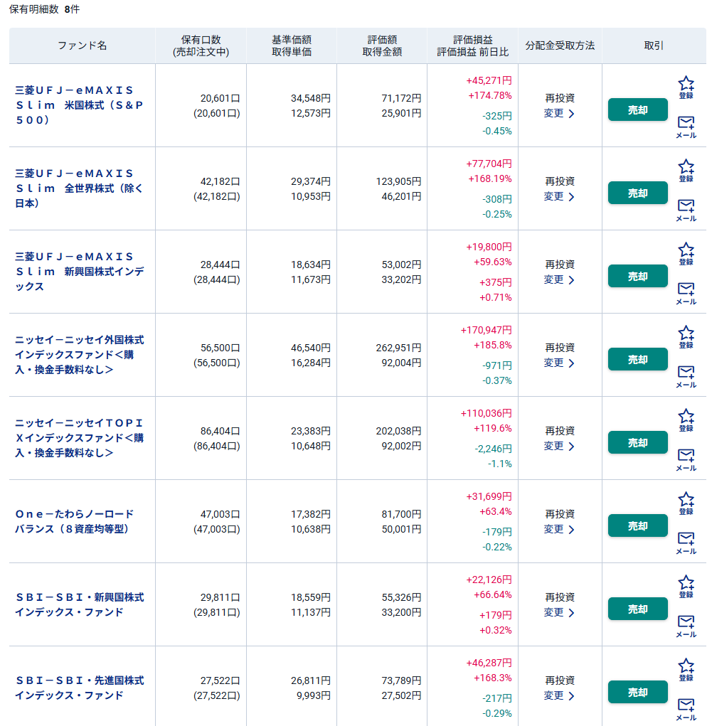Sell SBI・新興国株式インデックス・ファンド via 売却

(637, 609)
